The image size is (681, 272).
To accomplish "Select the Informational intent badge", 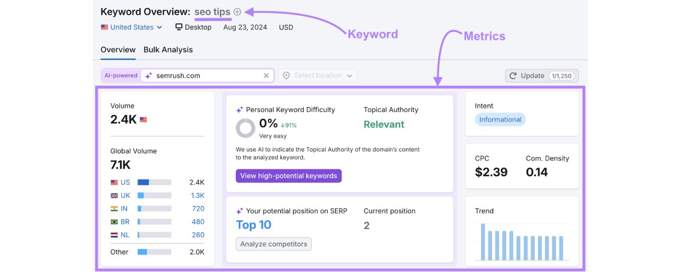I will tap(500, 119).
